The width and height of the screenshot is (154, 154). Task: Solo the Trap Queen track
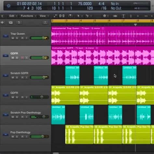click(17, 38)
